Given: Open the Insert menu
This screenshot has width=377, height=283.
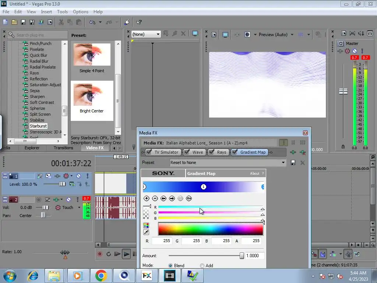Looking at the screenshot, I should coord(46,11).
